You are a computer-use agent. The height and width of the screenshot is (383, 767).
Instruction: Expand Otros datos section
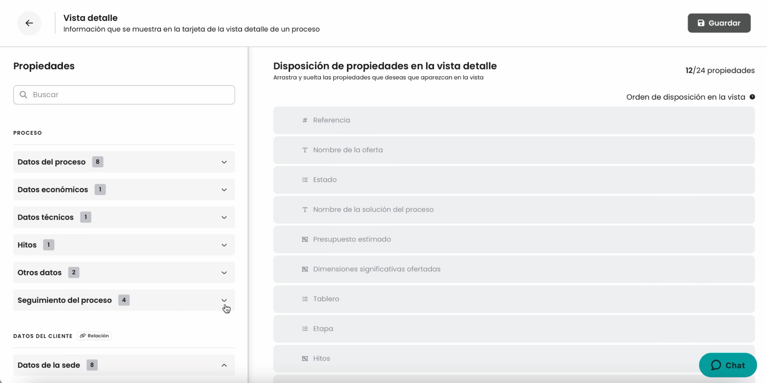coord(224,272)
